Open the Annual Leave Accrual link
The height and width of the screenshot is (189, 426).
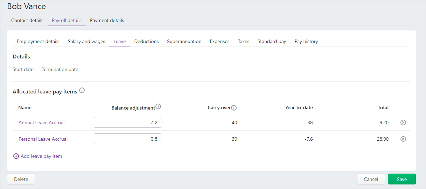pyautogui.click(x=42, y=122)
